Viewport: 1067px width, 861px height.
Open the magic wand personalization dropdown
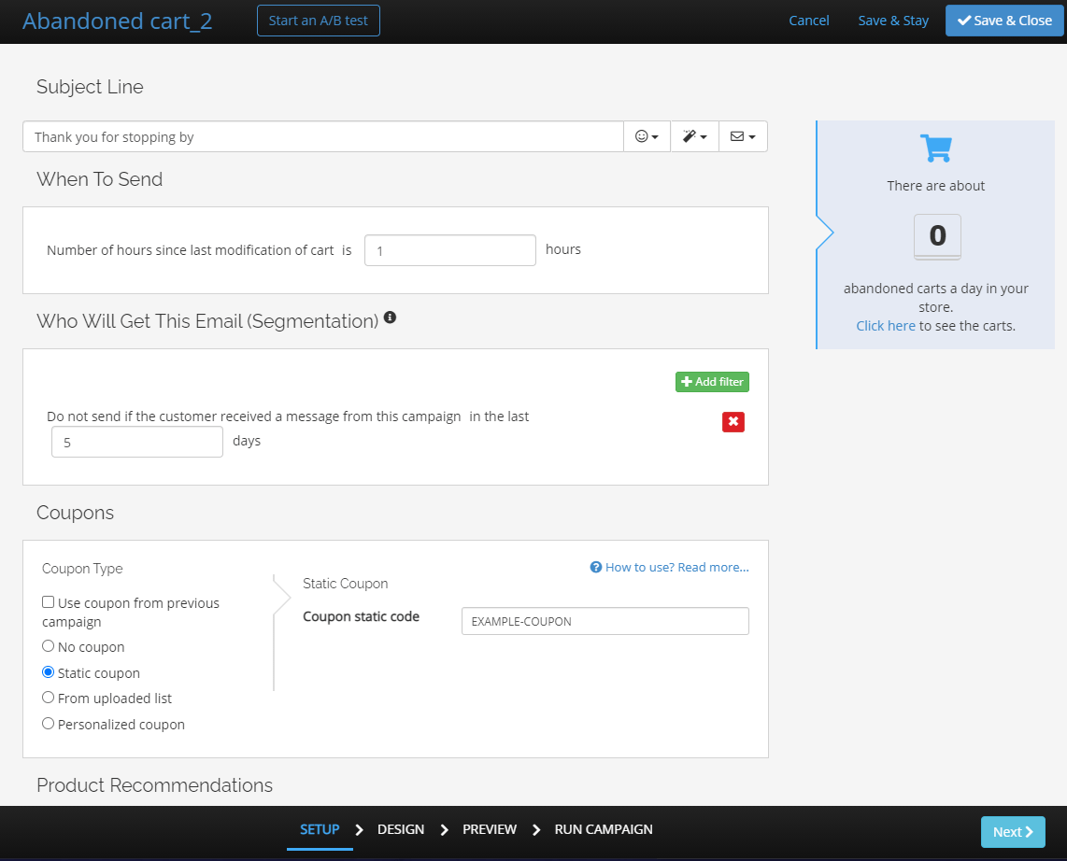coord(695,136)
